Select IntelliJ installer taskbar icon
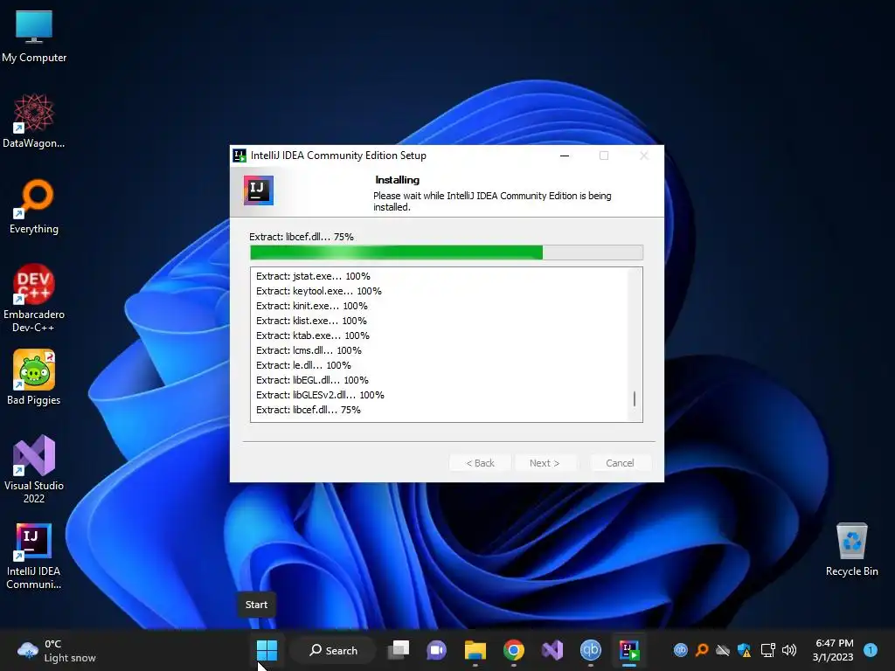The width and height of the screenshot is (895, 671). 629,650
